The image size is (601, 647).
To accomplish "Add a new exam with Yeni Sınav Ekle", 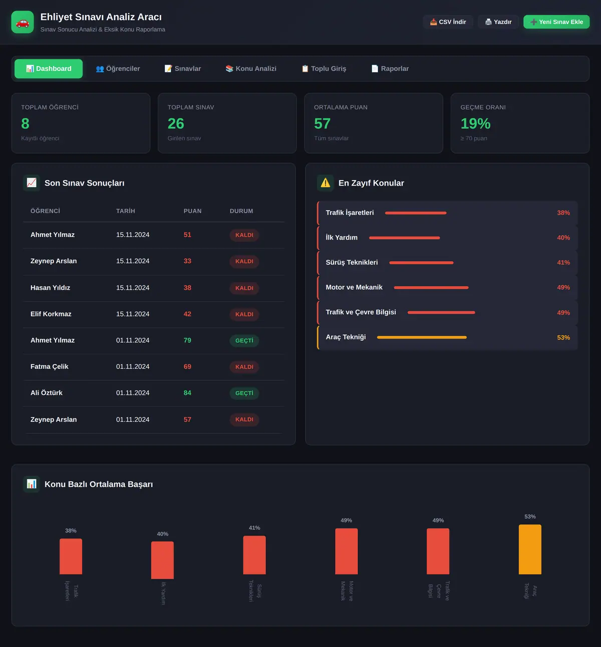I will click(556, 22).
